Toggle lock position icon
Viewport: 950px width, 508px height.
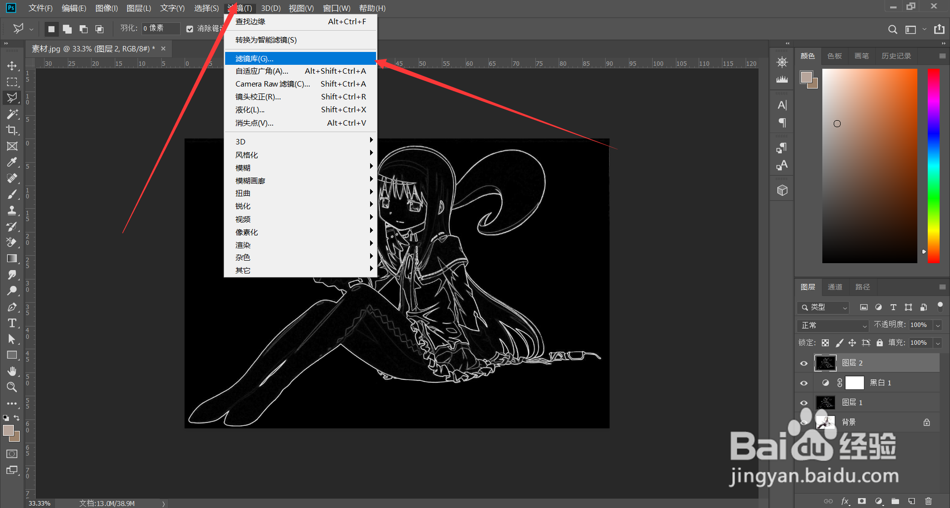click(x=852, y=343)
